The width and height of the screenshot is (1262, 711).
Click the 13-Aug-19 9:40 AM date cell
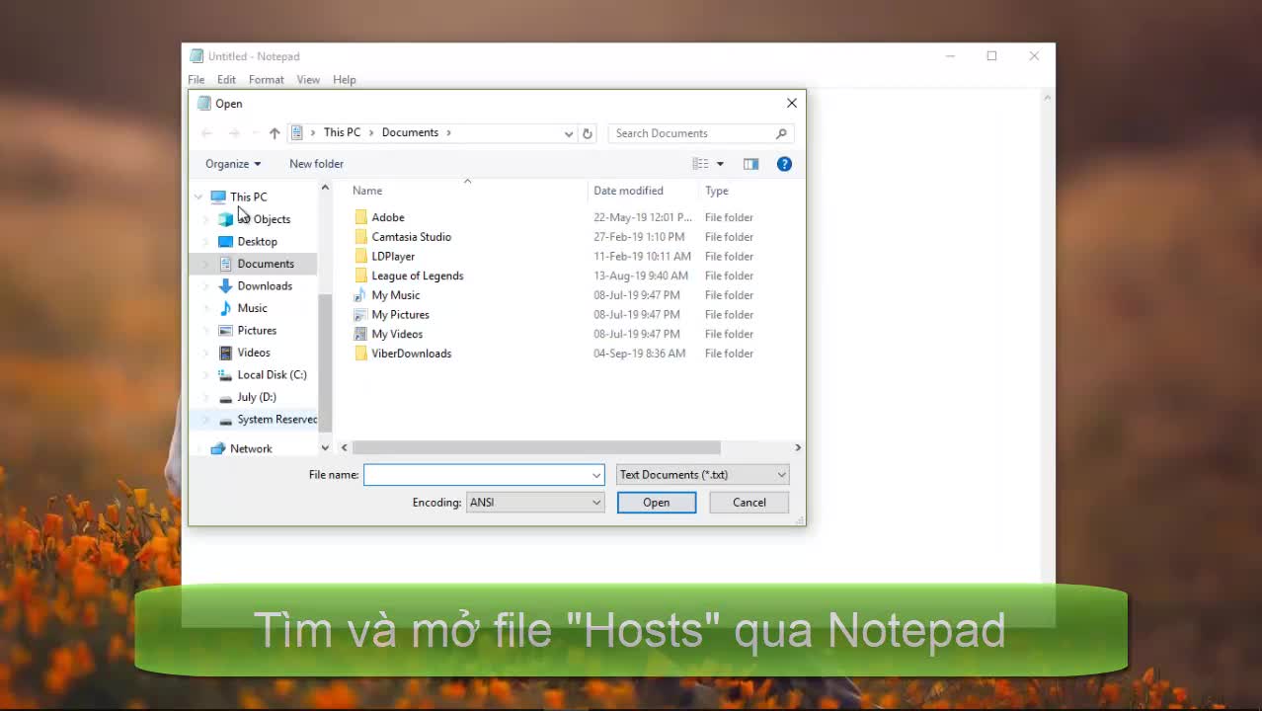coord(641,276)
